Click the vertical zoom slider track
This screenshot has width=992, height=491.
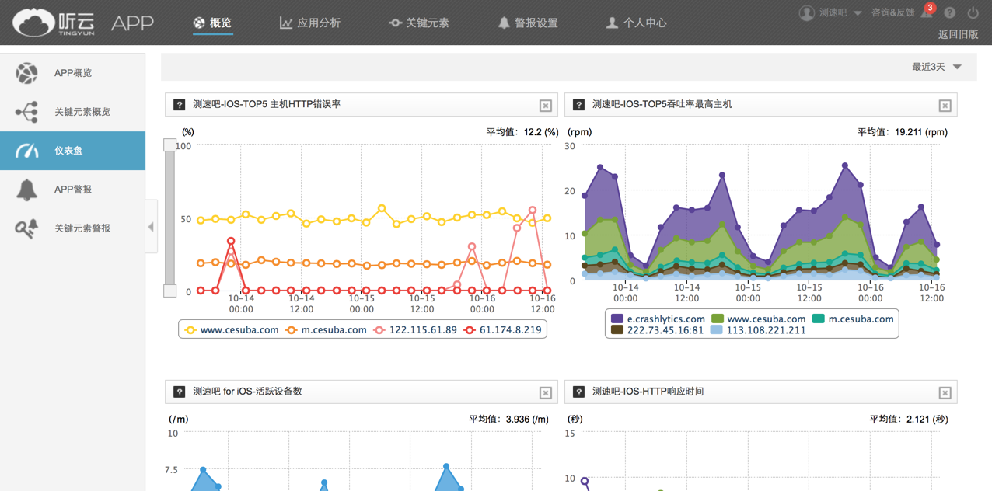(169, 218)
